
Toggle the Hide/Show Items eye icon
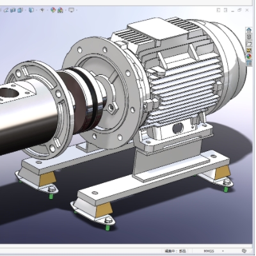[x=42, y=10]
